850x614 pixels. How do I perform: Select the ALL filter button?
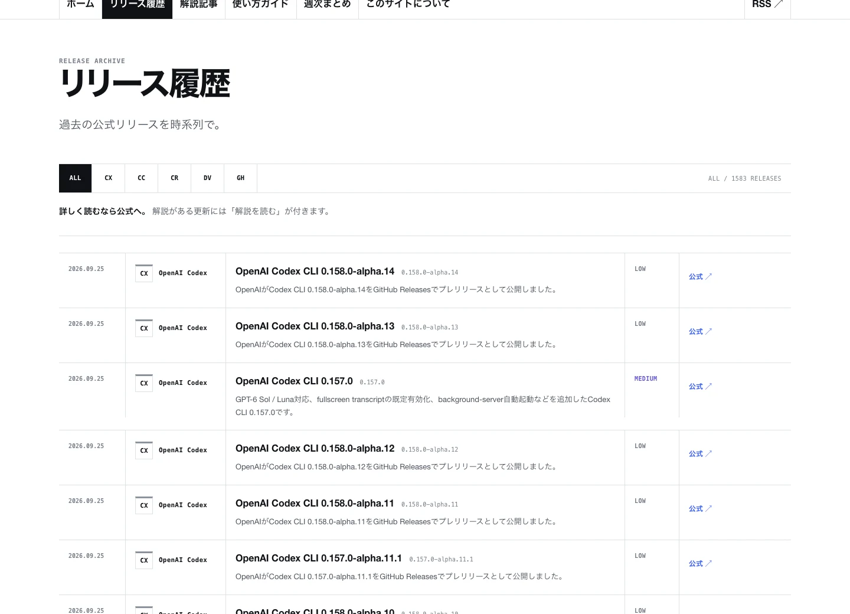coord(76,178)
